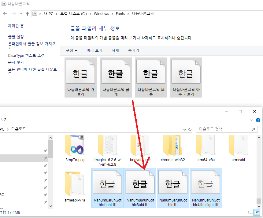Image resolution: width=263 pixels, height=218 pixels.
Task: Click the search magnifier icon
Action: 254,129
